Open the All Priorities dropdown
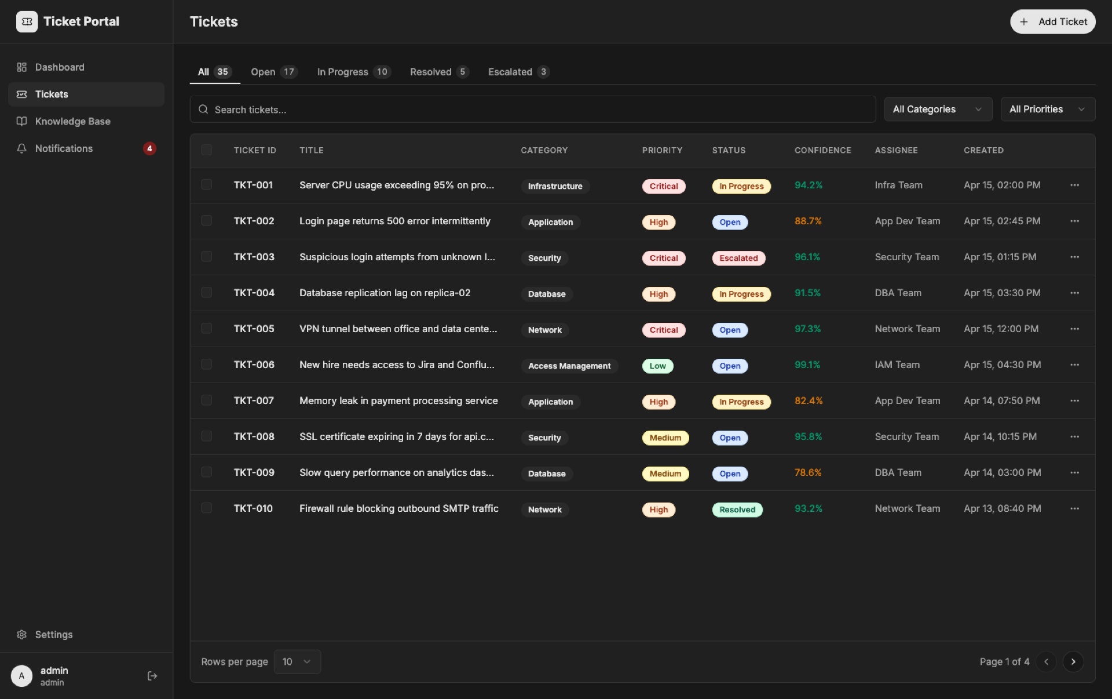Viewport: 1112px width, 699px height. tap(1048, 109)
